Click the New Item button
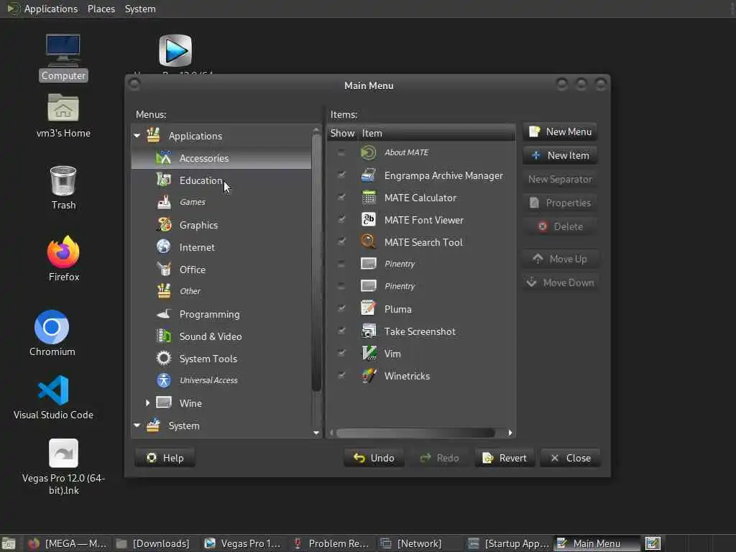Viewport: 736px width, 552px height. pos(560,155)
